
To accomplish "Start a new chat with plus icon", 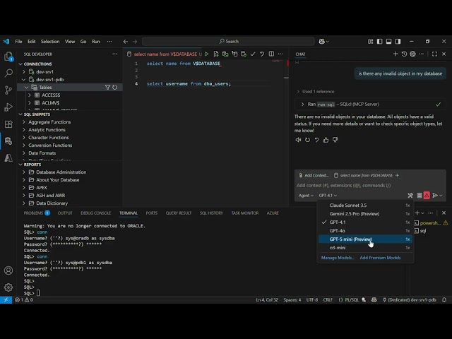I will [395, 54].
